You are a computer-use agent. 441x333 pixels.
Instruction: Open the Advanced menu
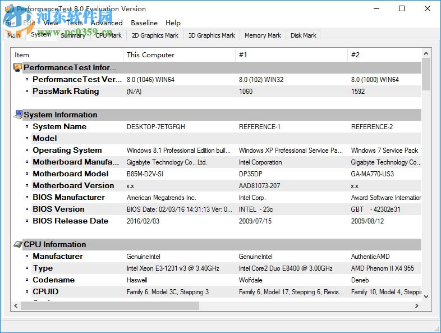(x=107, y=23)
